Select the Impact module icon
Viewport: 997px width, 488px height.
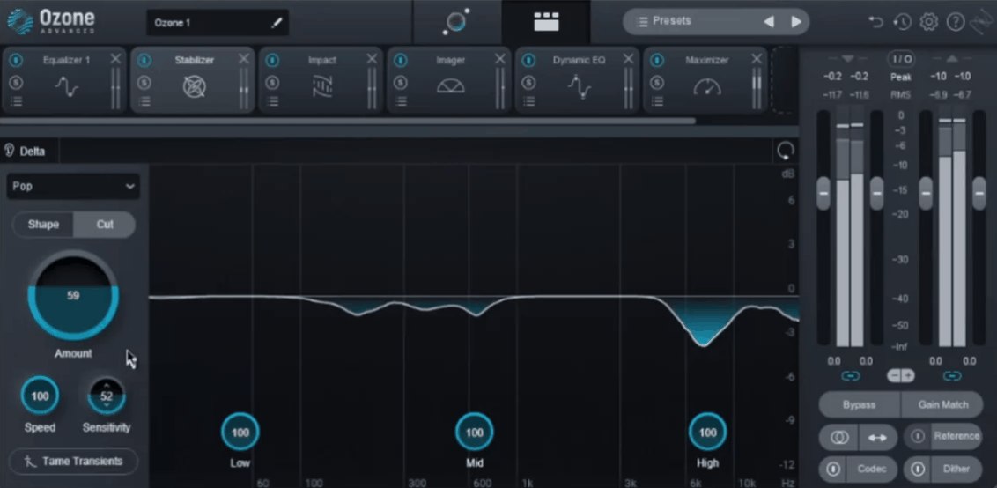322,86
